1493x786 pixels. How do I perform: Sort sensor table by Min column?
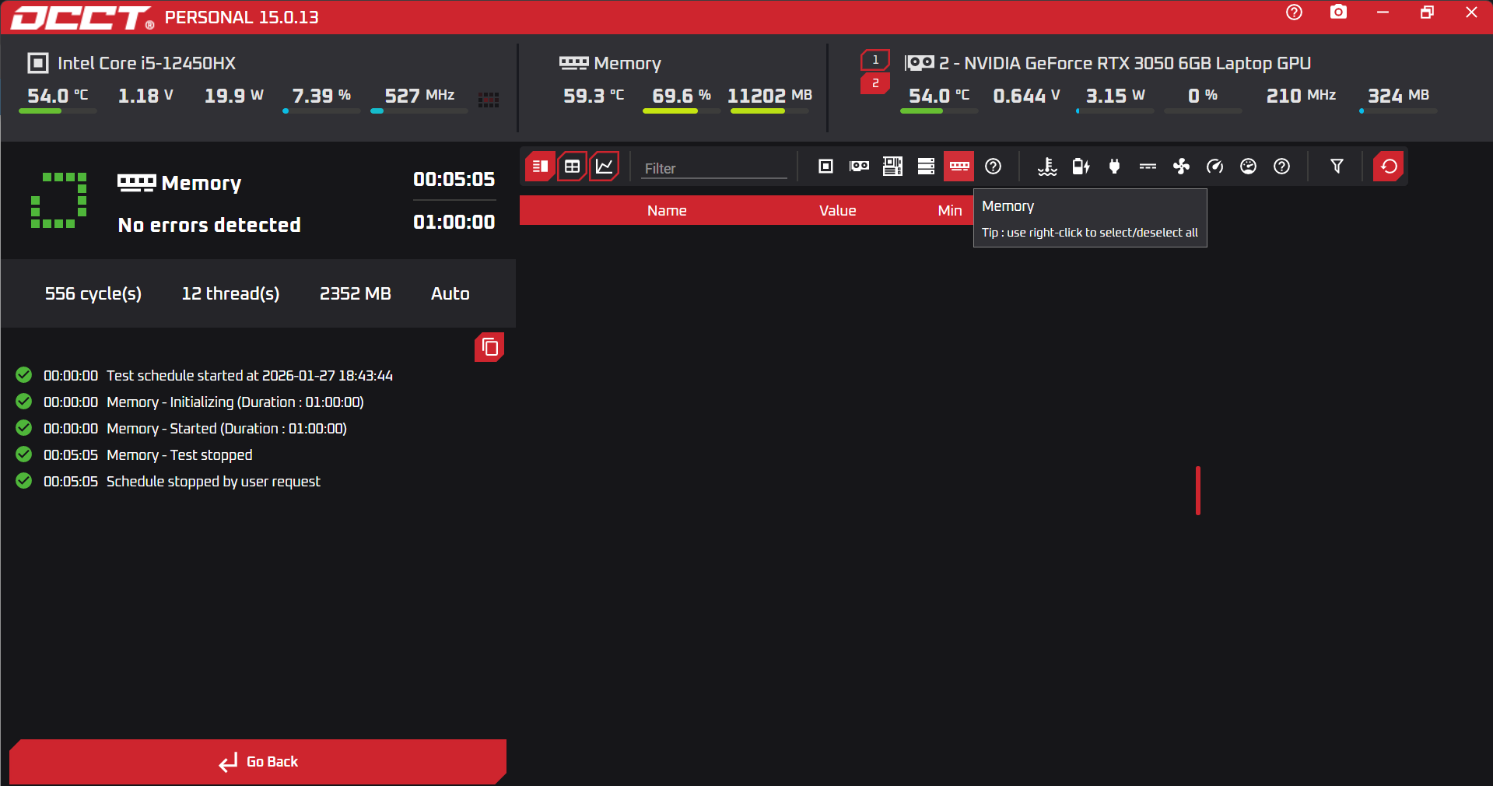tap(949, 211)
